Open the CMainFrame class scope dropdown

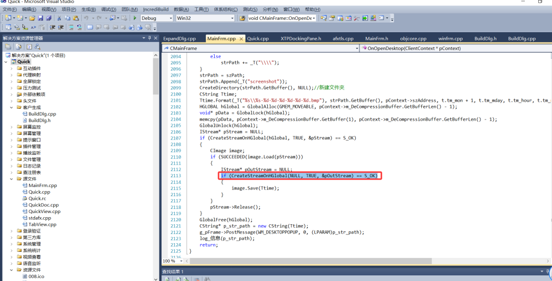[x=356, y=48]
